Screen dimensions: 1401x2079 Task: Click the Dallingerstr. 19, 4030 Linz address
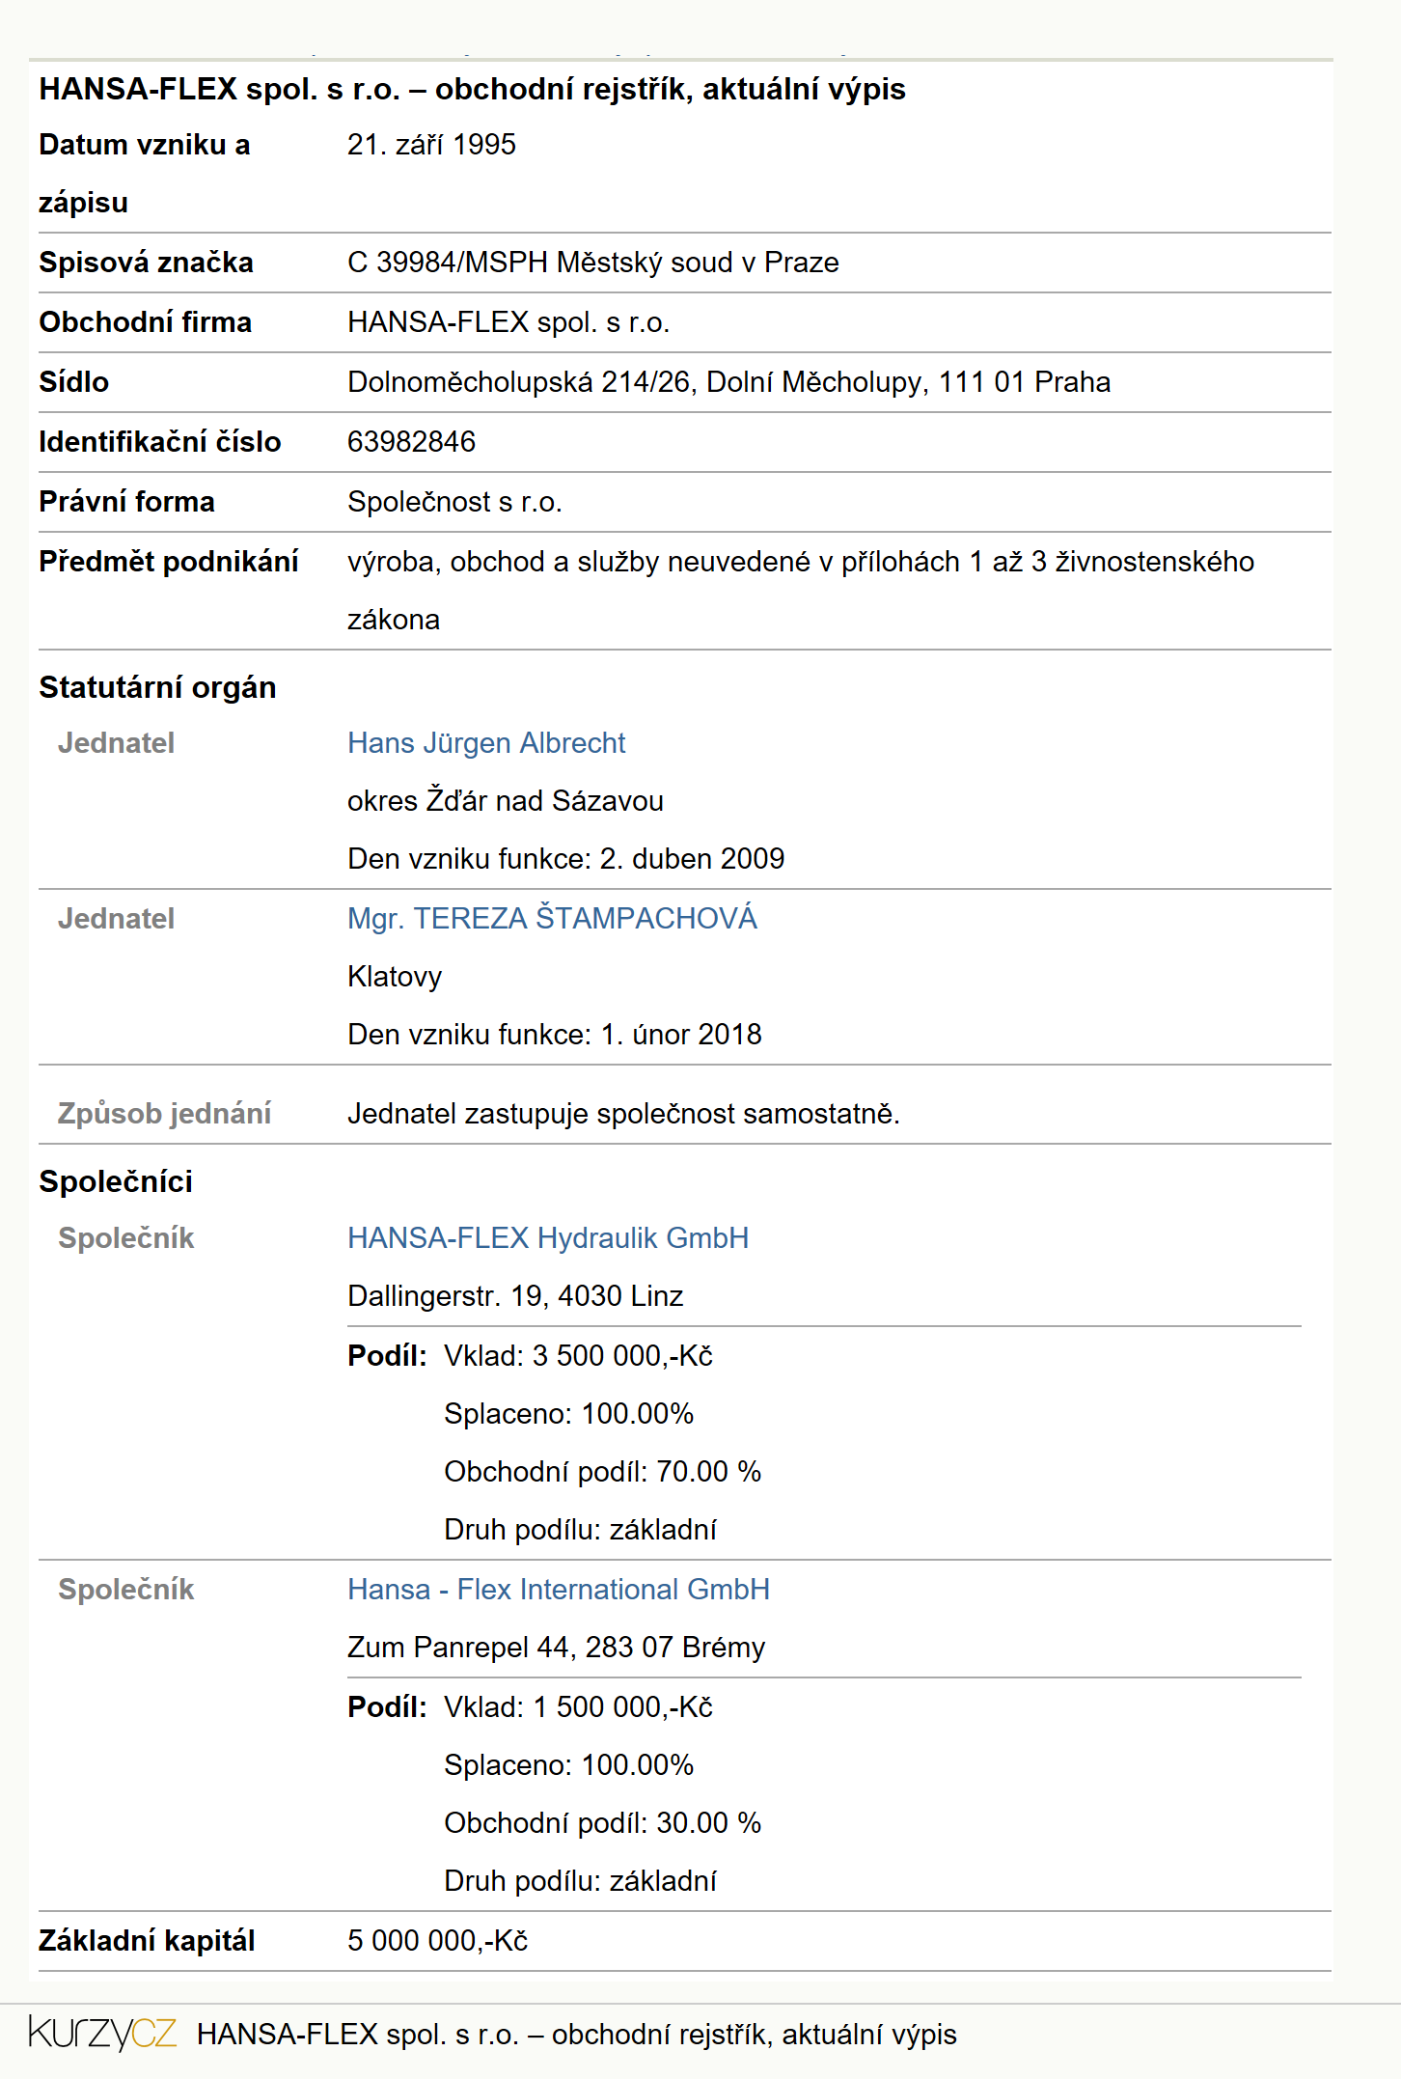[515, 1296]
